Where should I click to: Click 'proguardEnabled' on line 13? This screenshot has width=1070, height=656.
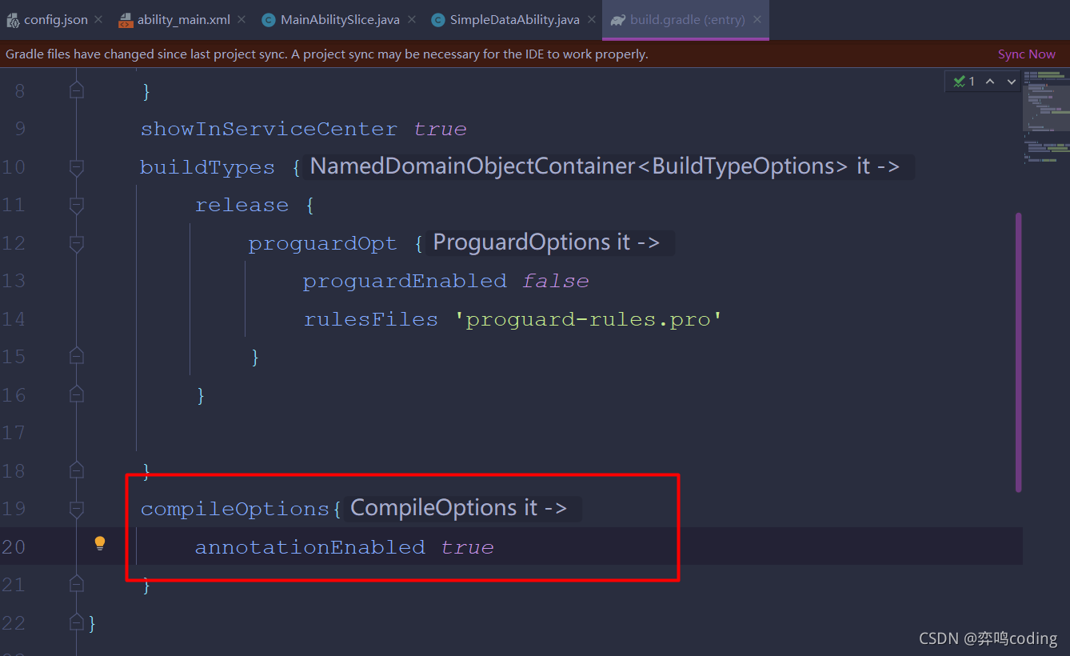405,281
